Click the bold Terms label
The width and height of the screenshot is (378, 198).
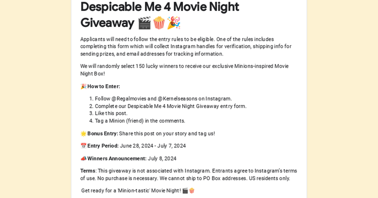click(88, 171)
